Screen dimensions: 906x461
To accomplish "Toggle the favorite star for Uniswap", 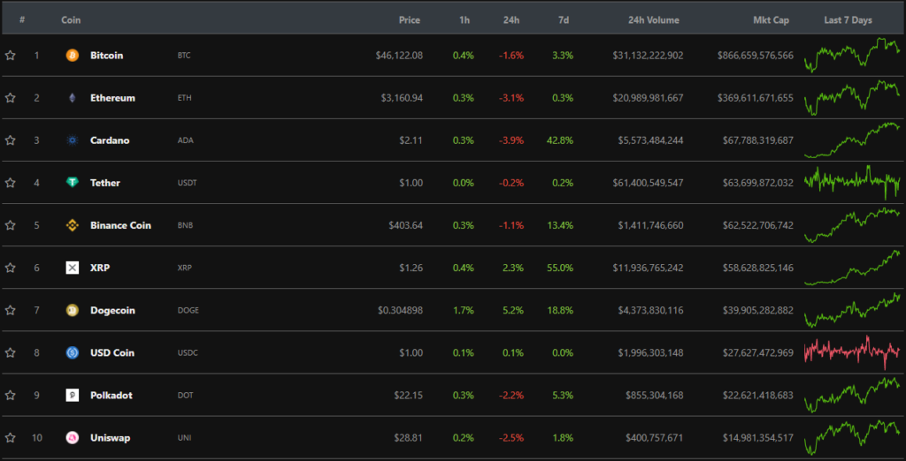I will pyautogui.click(x=11, y=438).
